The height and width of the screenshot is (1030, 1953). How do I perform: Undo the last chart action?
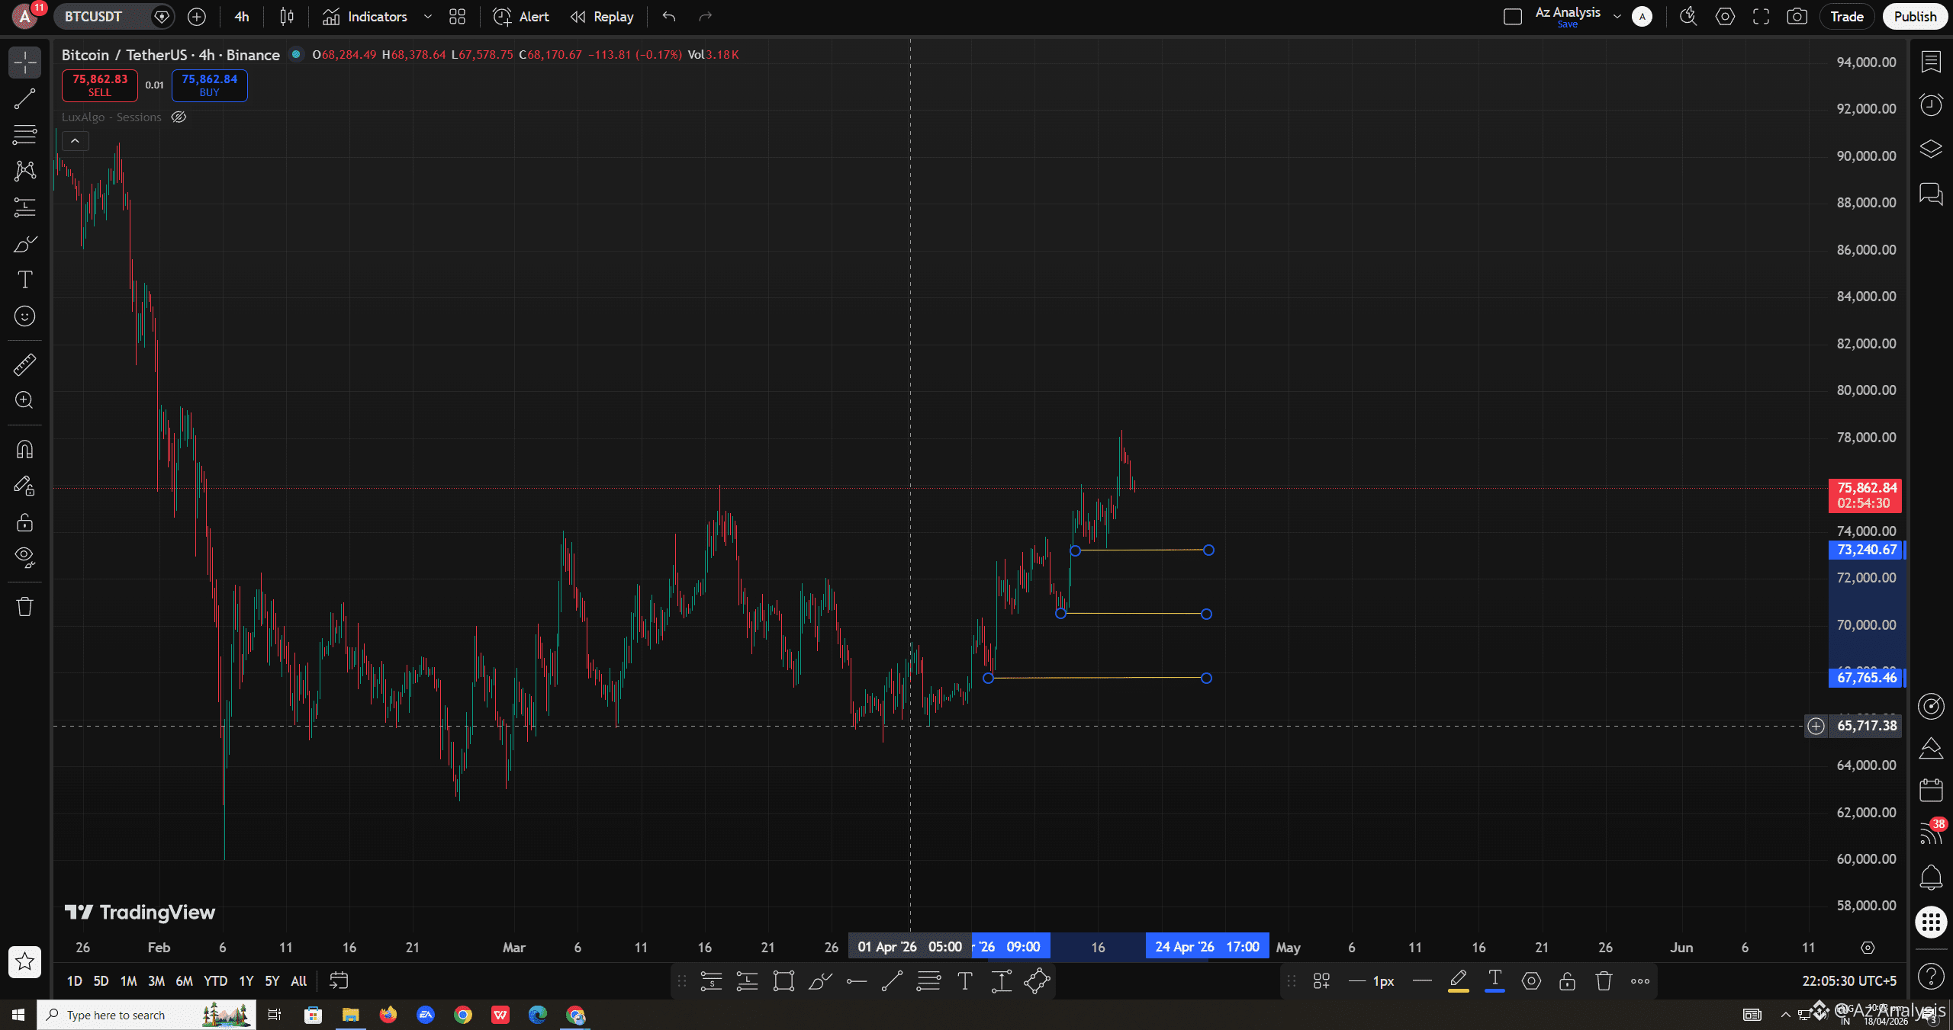pos(669,17)
